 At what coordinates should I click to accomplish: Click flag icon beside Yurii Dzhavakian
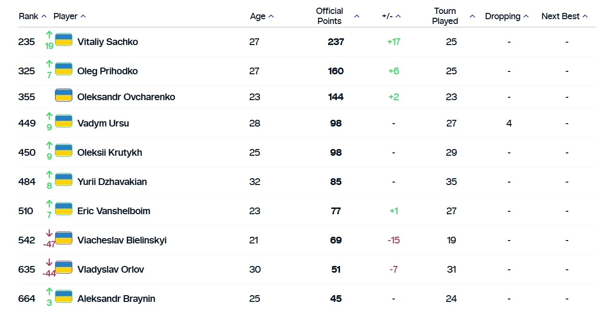pos(64,180)
